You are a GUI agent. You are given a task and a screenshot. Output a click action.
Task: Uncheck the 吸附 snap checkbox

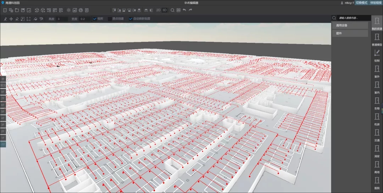pos(95,19)
